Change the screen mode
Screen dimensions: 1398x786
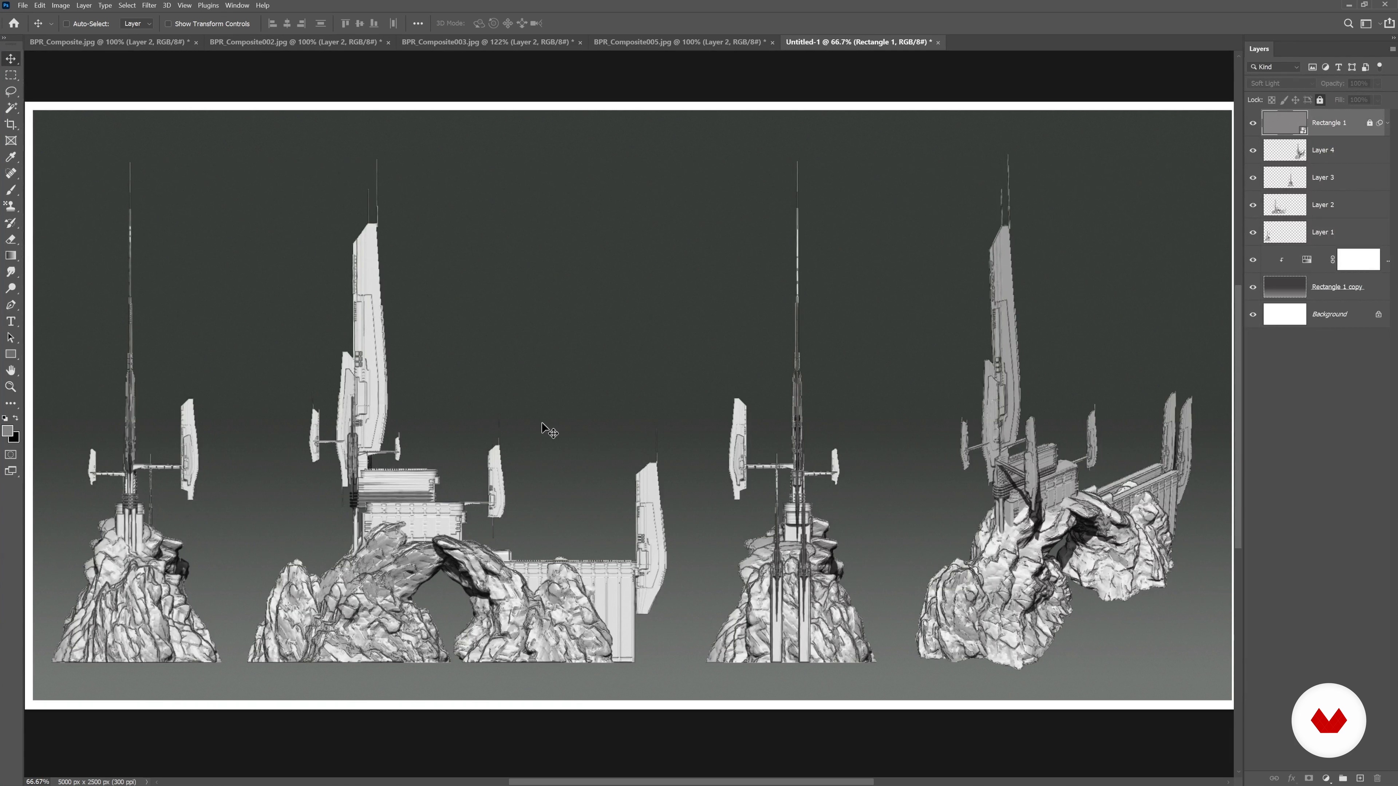click(x=11, y=471)
